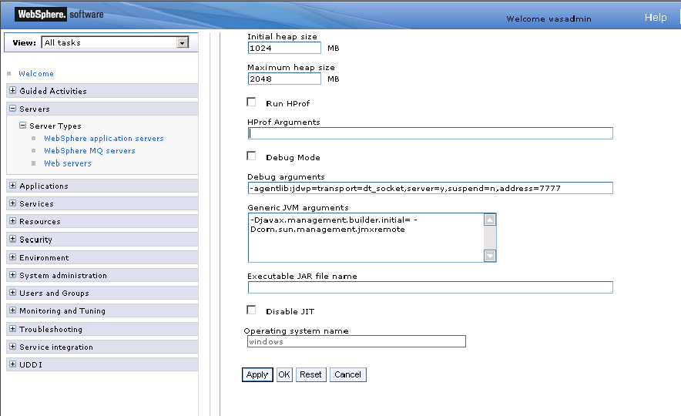Expand the Service integration section

[12, 347]
